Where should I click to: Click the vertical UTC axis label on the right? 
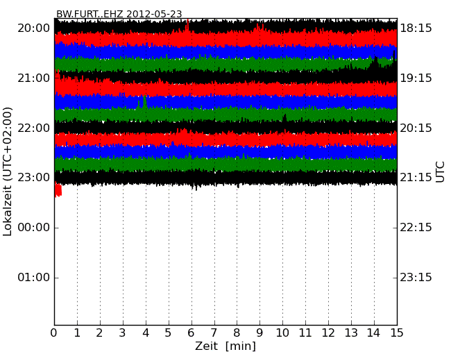click(440, 172)
